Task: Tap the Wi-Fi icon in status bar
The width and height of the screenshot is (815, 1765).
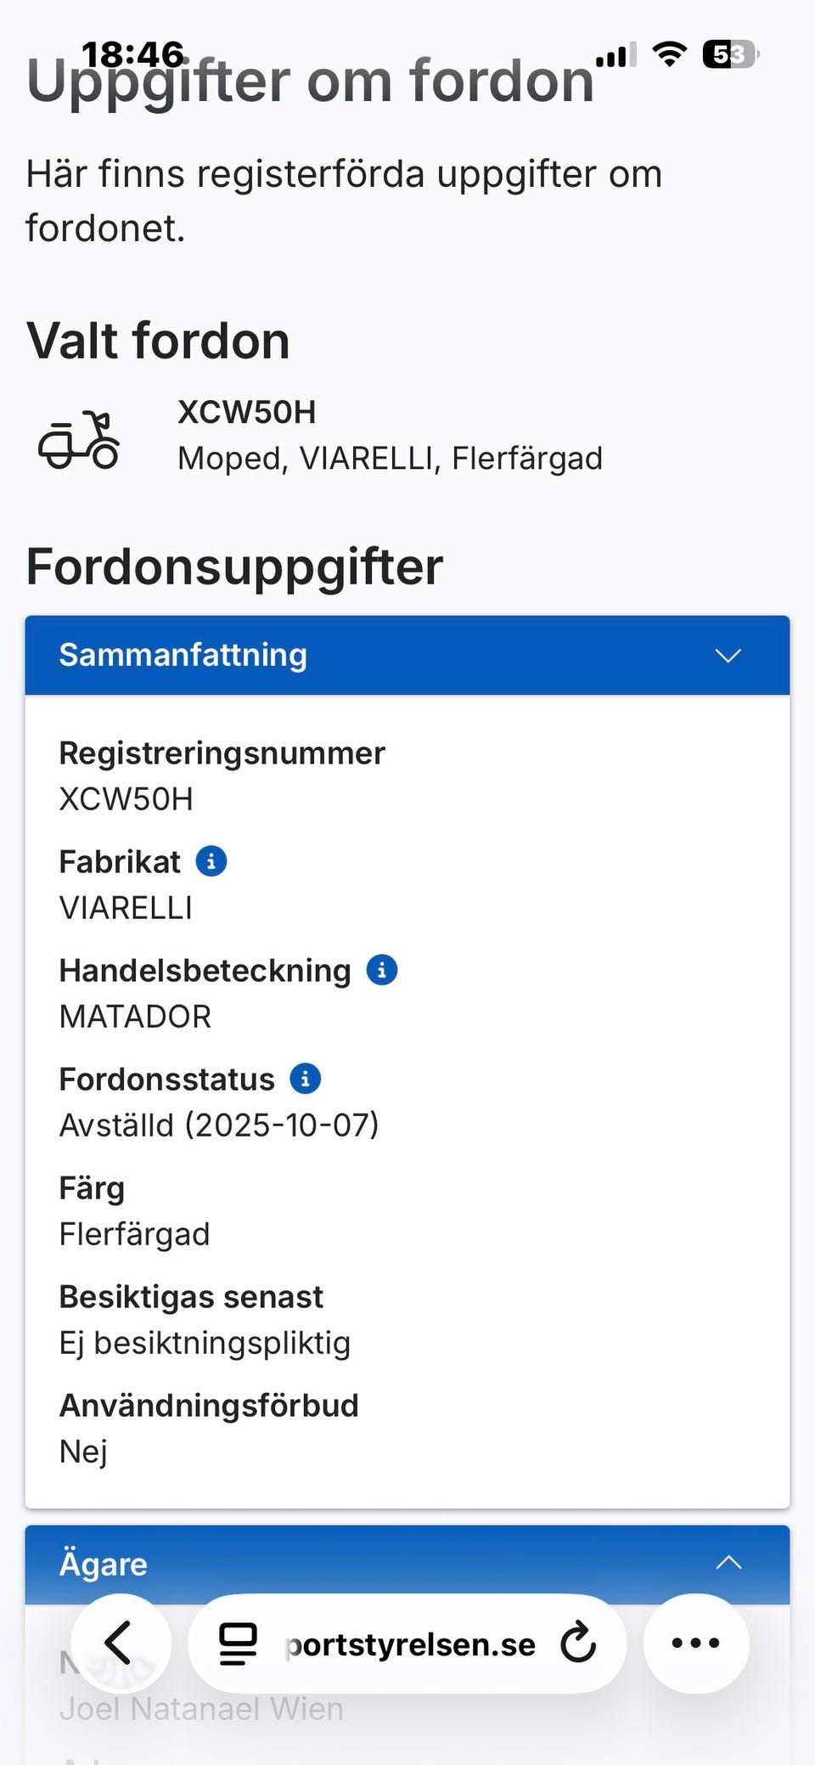Action: click(x=668, y=54)
